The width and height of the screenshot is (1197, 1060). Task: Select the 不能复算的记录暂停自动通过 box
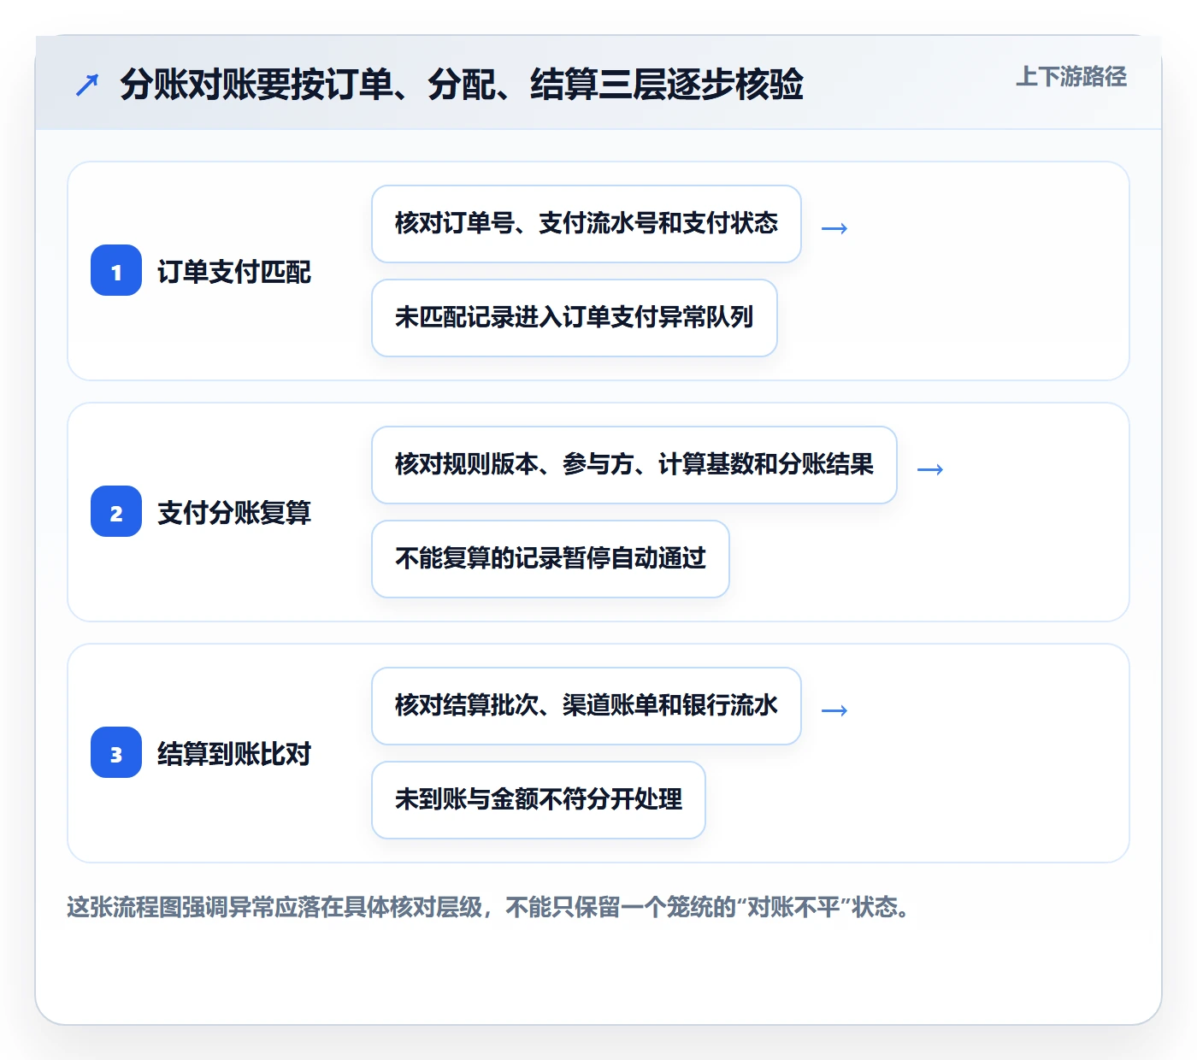551,559
